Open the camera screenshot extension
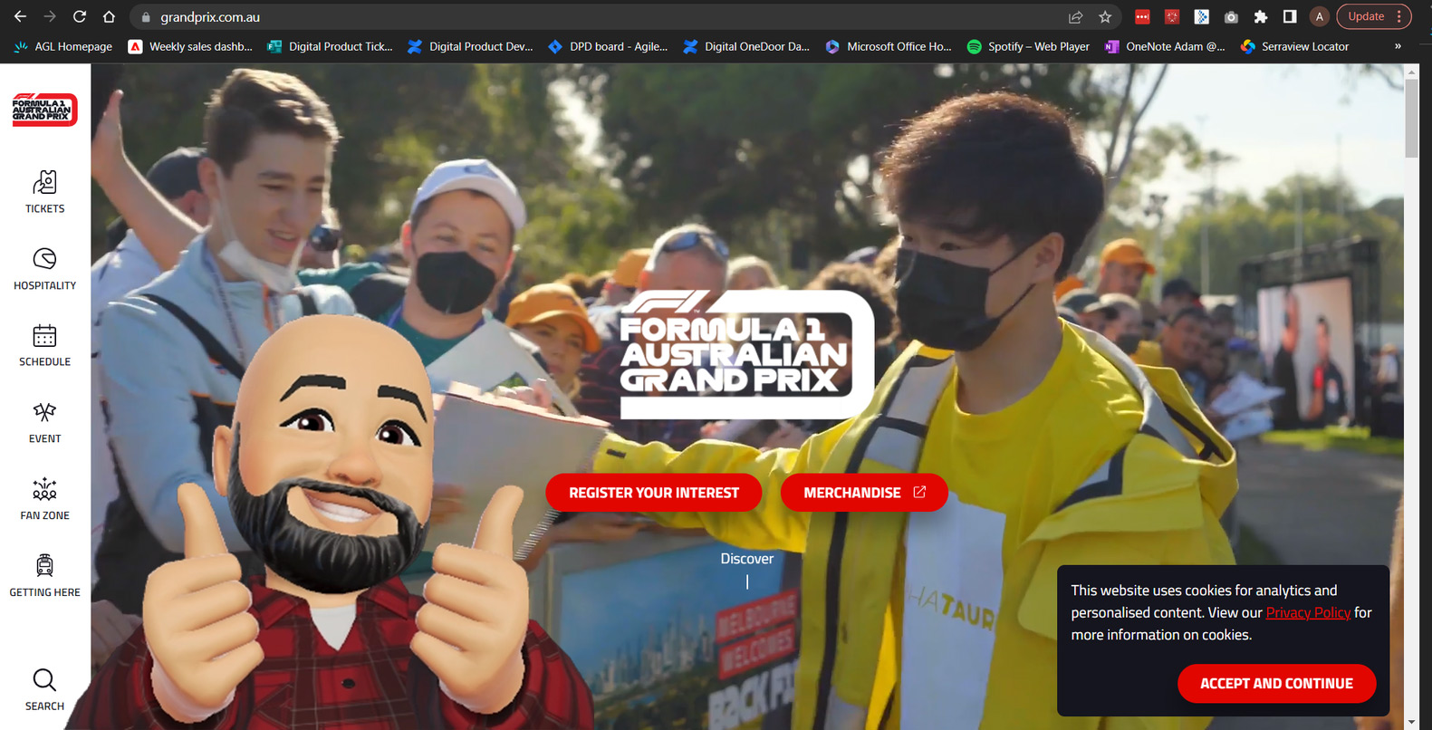 point(1231,16)
